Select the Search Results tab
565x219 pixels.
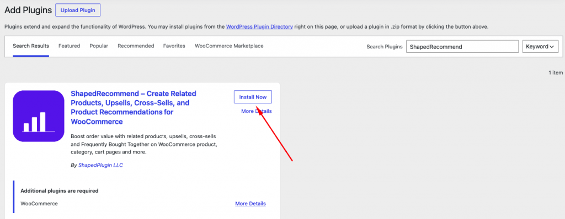click(x=31, y=46)
